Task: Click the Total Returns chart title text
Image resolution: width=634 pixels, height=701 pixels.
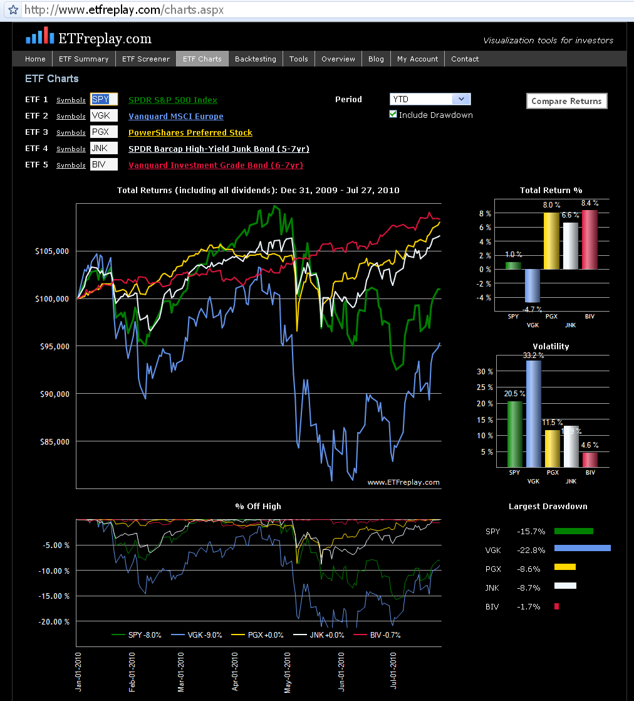Action: [258, 191]
